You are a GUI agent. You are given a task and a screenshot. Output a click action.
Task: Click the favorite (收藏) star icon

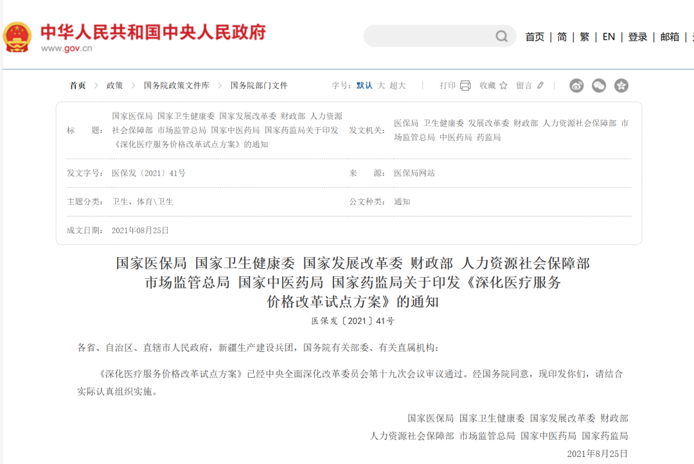point(503,85)
